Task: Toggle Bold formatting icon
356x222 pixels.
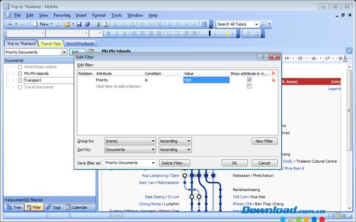Action: coord(109,33)
